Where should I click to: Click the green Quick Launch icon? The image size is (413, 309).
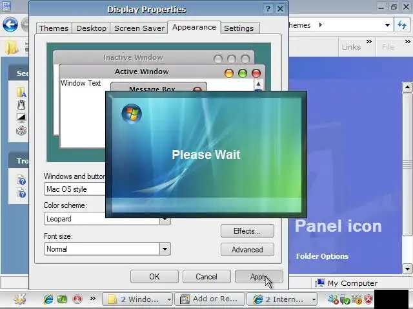point(62,299)
